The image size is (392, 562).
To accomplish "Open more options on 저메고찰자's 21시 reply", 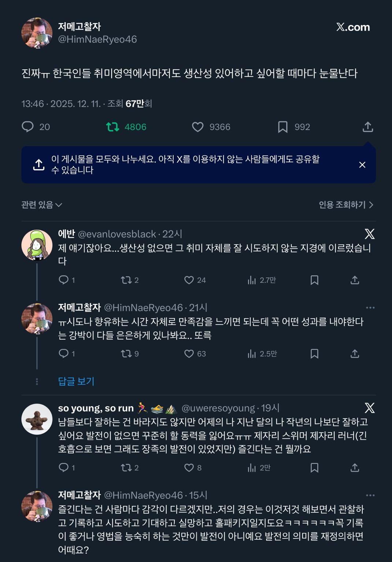I will [x=370, y=308].
